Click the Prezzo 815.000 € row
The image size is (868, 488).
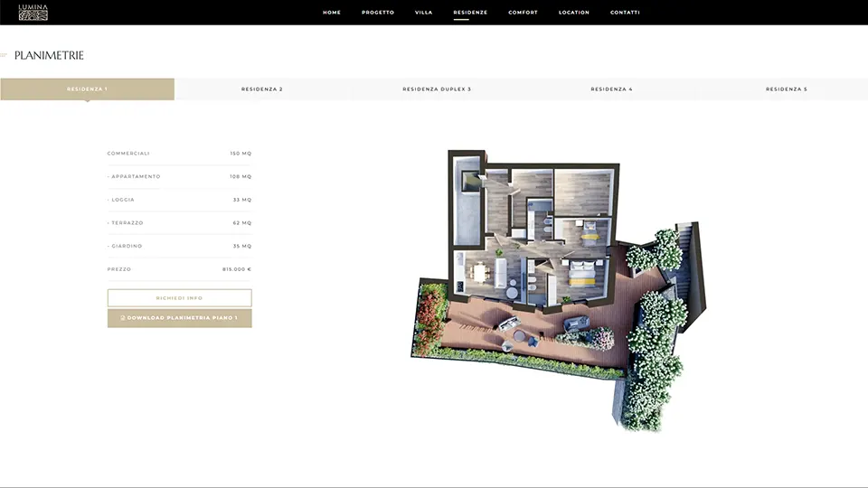[179, 269]
